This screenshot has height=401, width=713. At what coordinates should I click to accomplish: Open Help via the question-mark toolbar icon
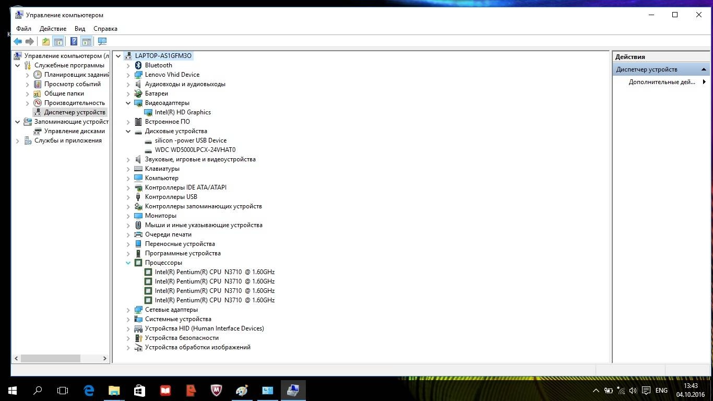click(x=74, y=41)
